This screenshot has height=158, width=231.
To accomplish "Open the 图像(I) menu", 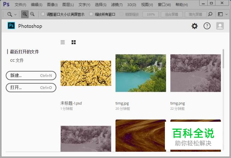I will pyautogui.click(x=52, y=5).
